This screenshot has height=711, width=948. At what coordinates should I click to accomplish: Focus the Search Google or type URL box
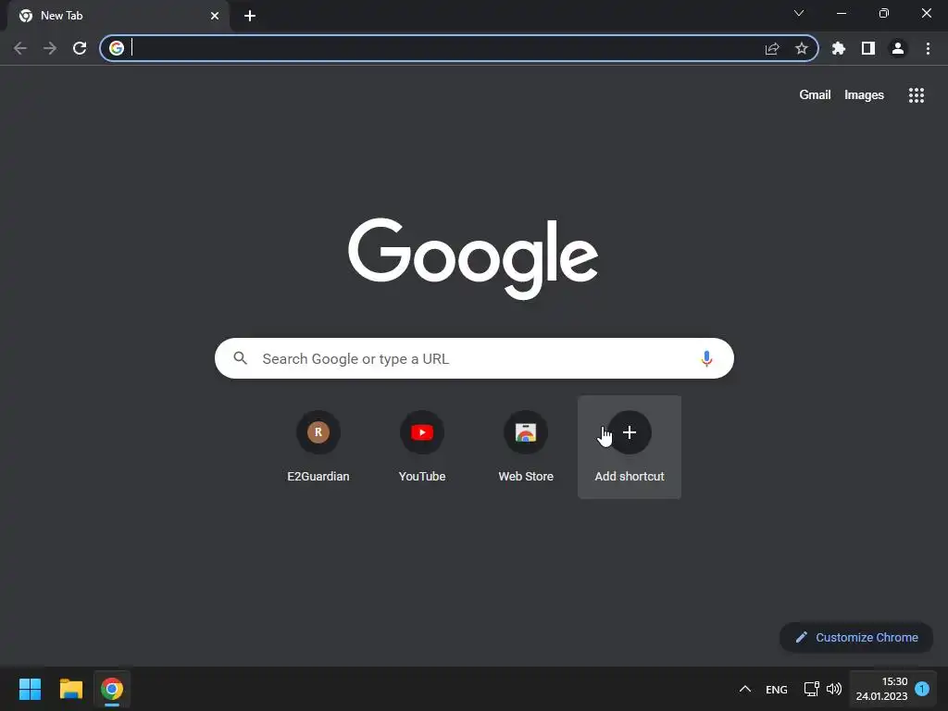tap(474, 358)
